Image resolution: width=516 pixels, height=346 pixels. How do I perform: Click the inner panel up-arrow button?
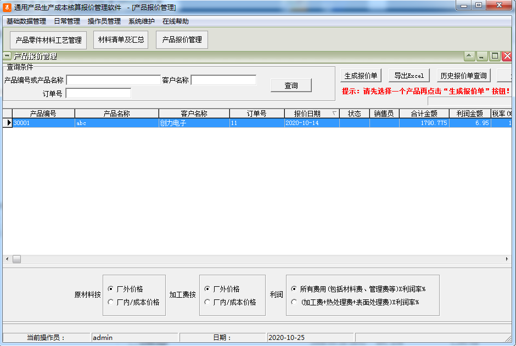(x=469, y=56)
